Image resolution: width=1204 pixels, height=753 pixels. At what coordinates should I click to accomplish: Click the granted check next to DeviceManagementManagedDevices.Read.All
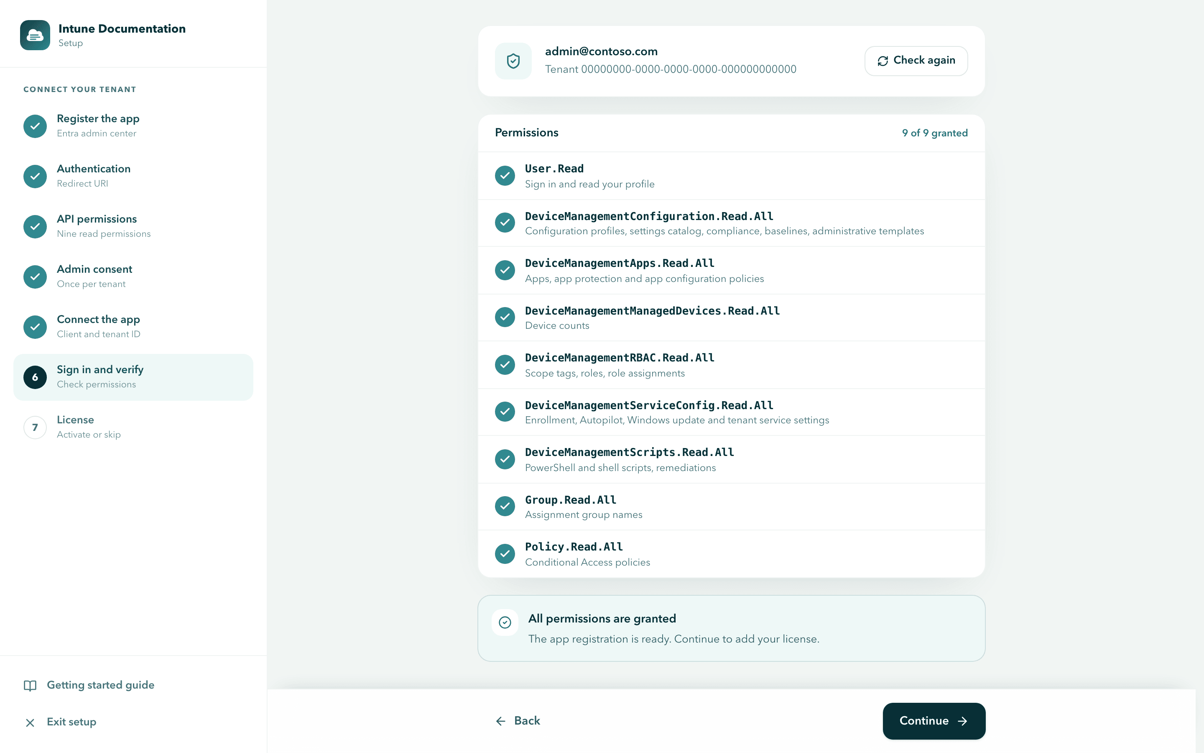pos(505,317)
